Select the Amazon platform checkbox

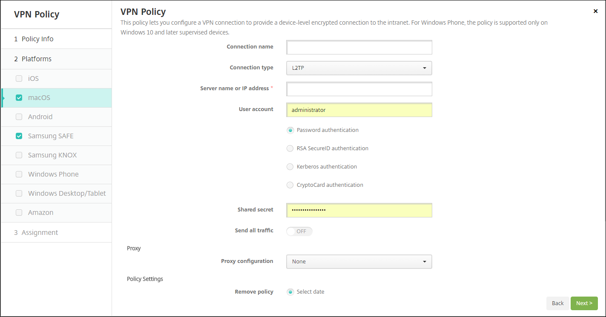tap(19, 213)
